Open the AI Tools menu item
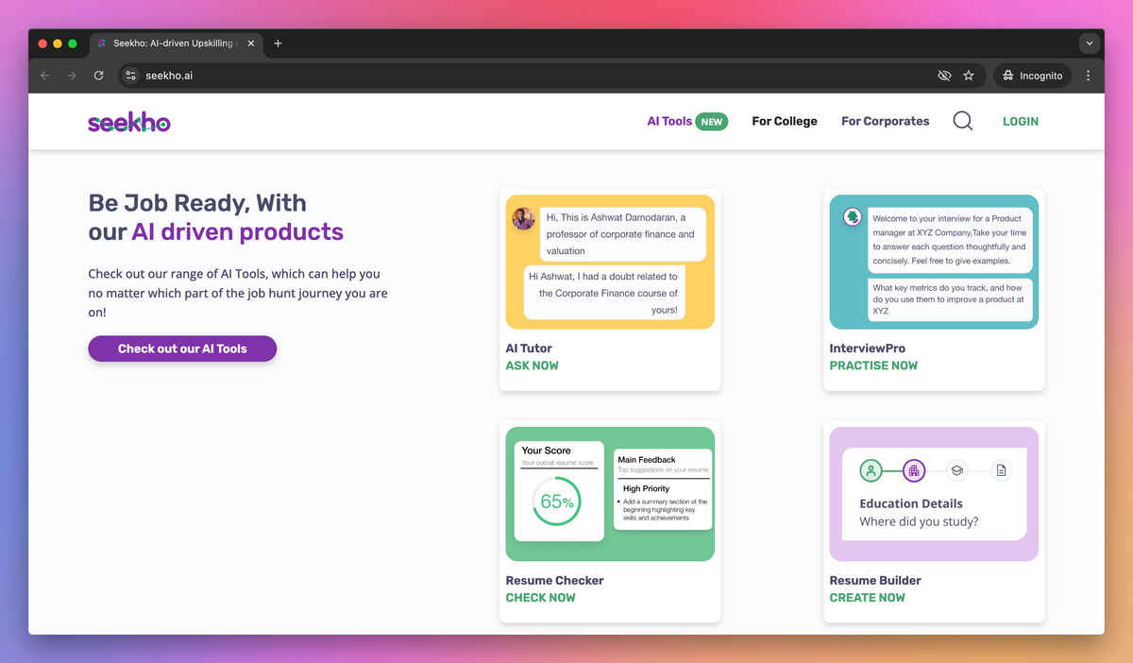The image size is (1133, 663). click(x=669, y=121)
